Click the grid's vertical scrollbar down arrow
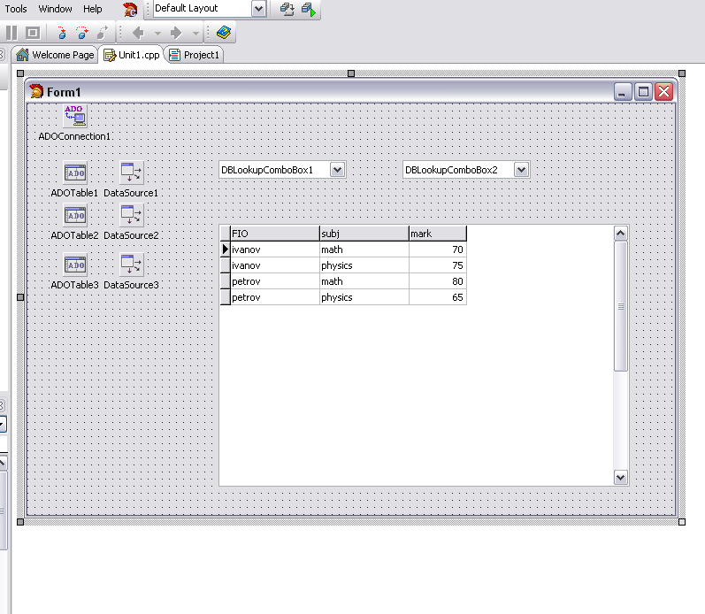 click(x=620, y=477)
